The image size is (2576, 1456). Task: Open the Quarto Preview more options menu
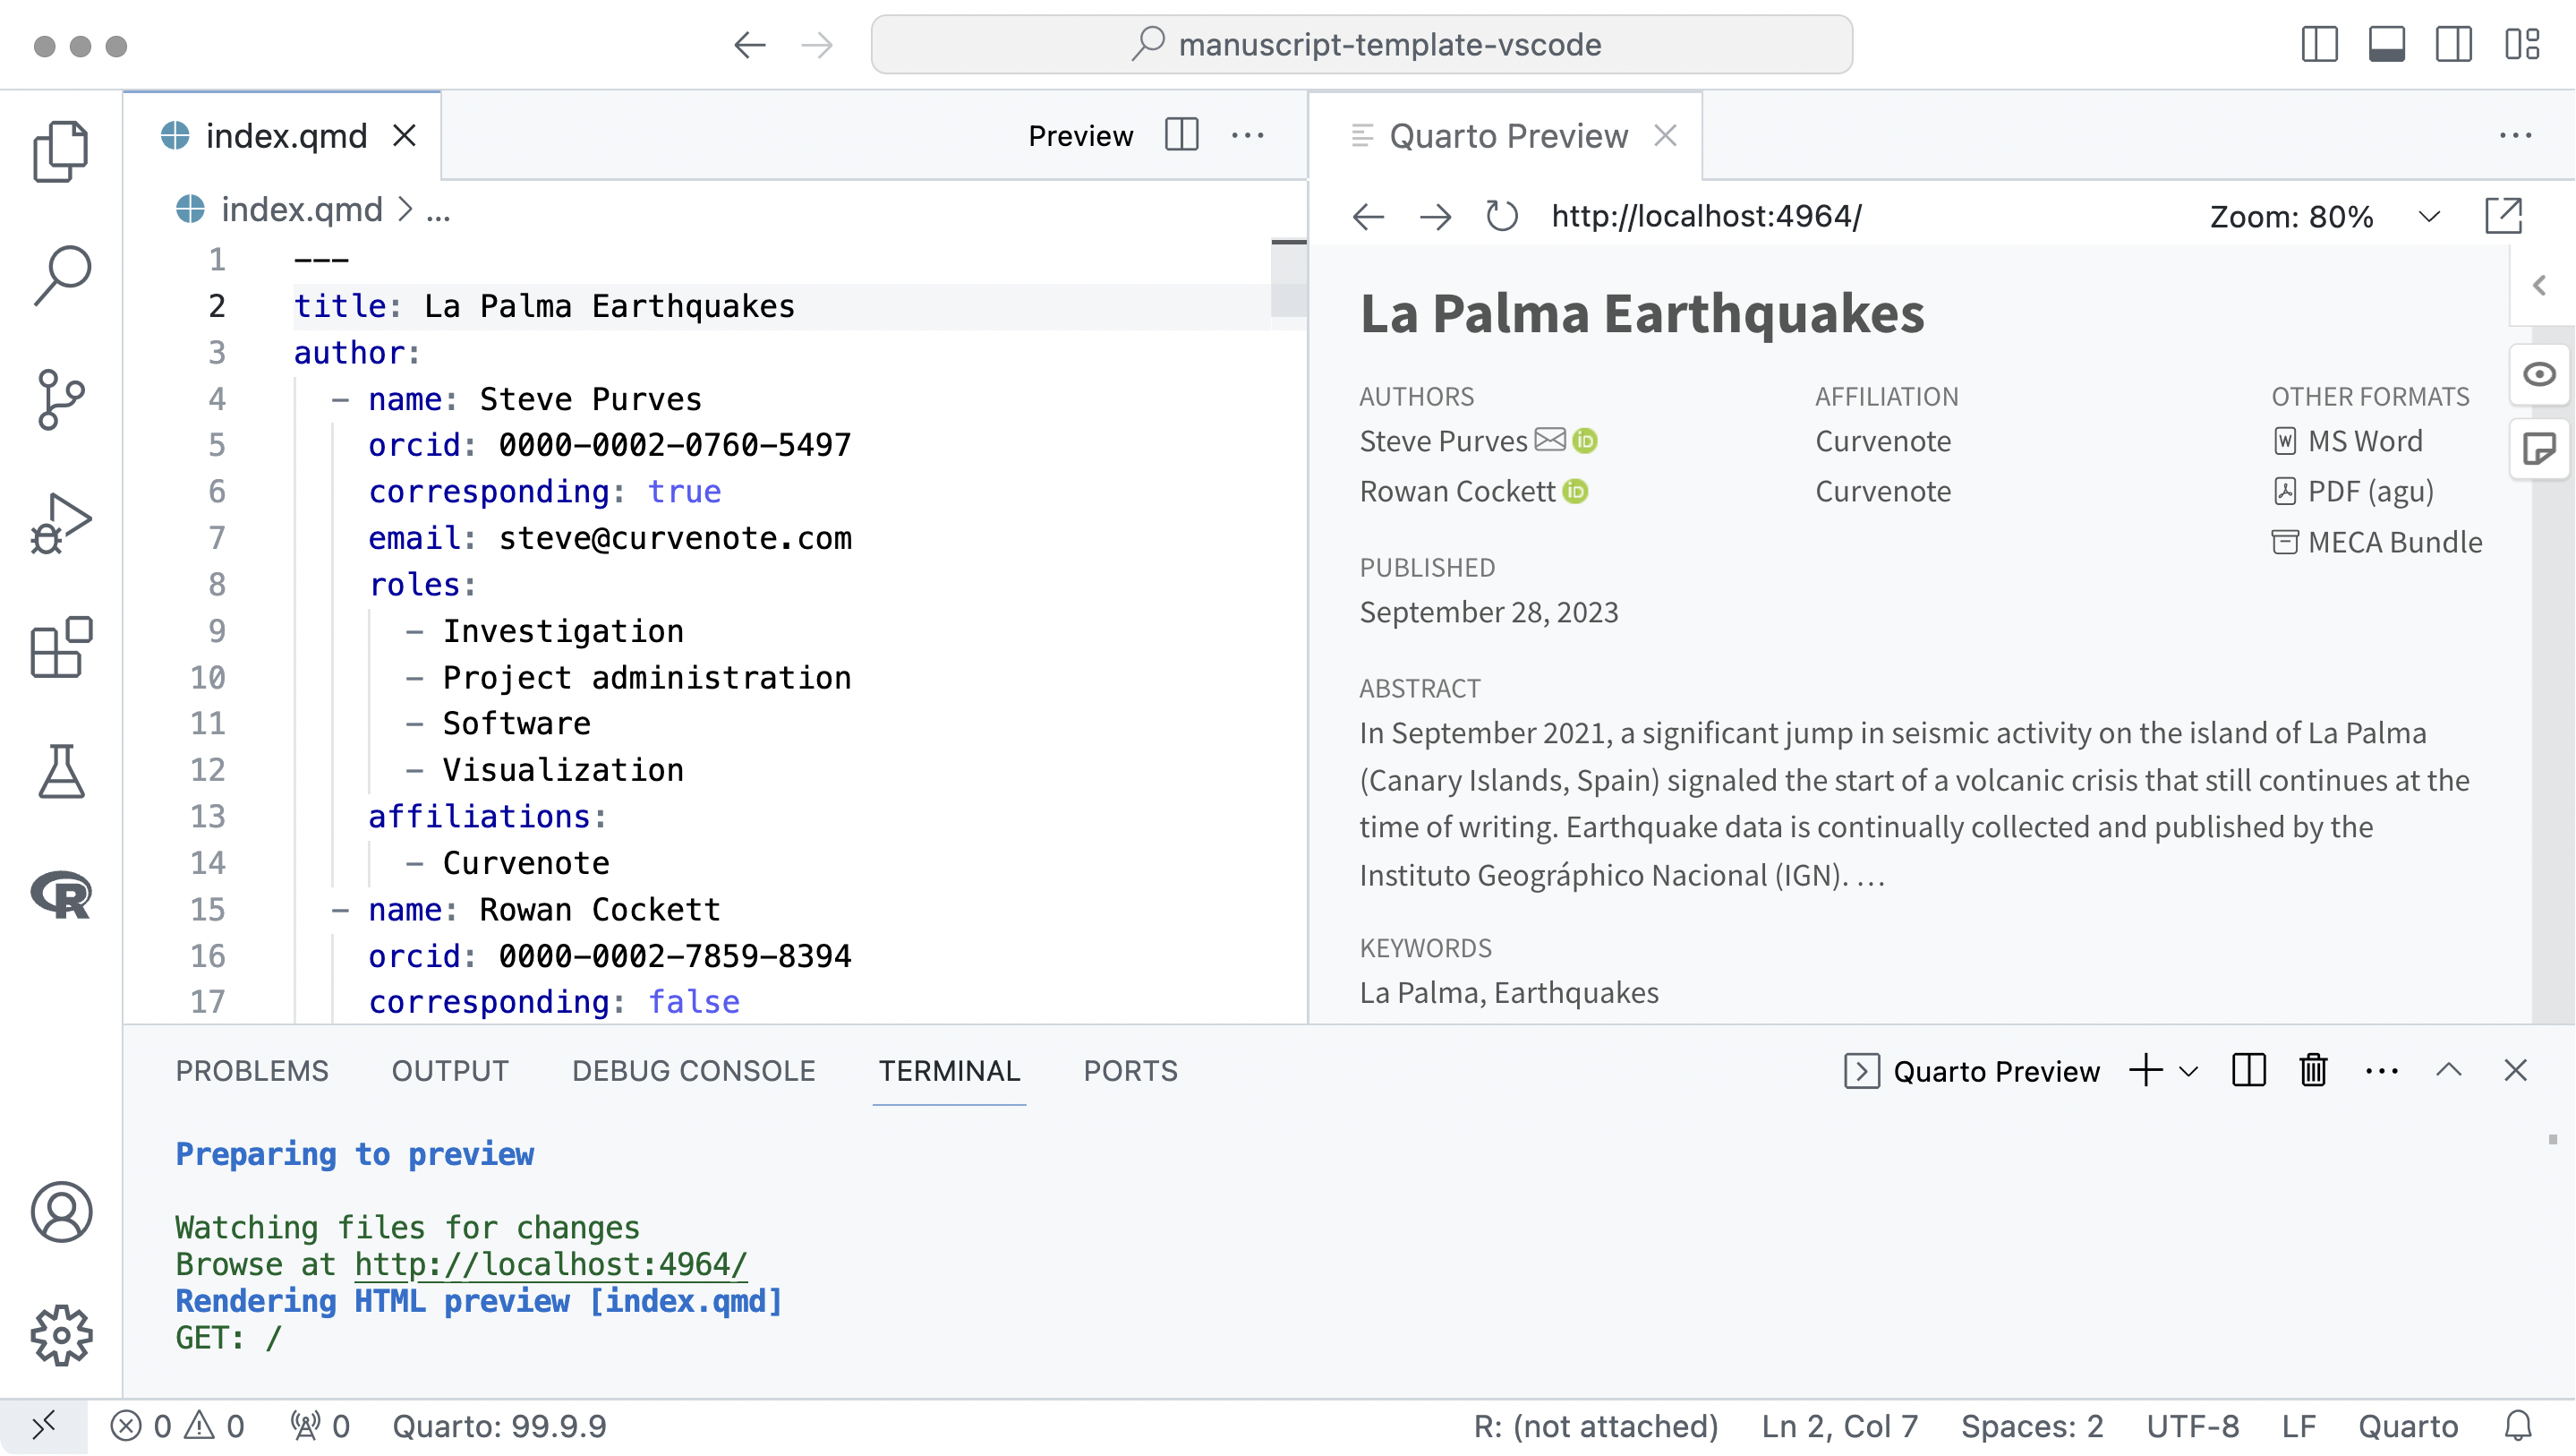click(2514, 134)
